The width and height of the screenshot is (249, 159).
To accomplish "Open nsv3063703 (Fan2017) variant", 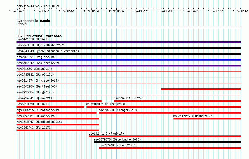I will [x=34, y=128].
